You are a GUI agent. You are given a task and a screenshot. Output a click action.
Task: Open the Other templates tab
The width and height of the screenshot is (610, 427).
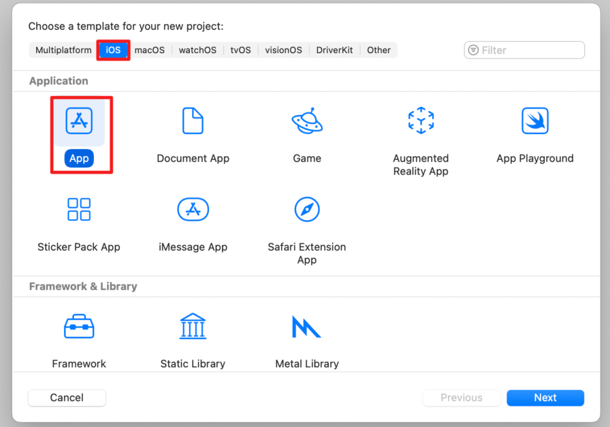[378, 50]
